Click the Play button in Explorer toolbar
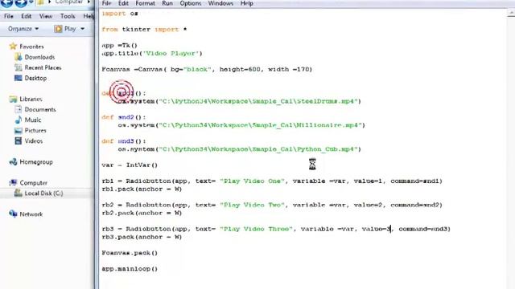515x289 pixels. tap(65, 29)
